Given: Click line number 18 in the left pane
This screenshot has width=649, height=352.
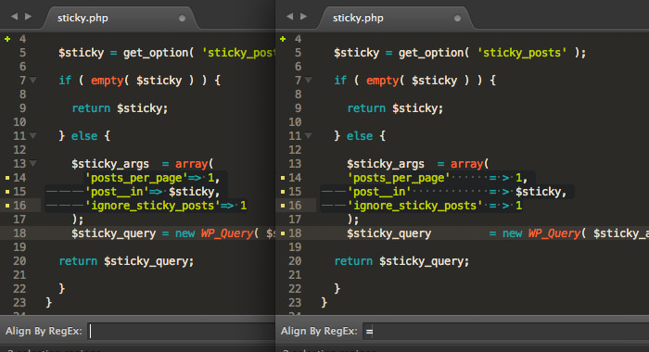Looking at the screenshot, I should (19, 233).
